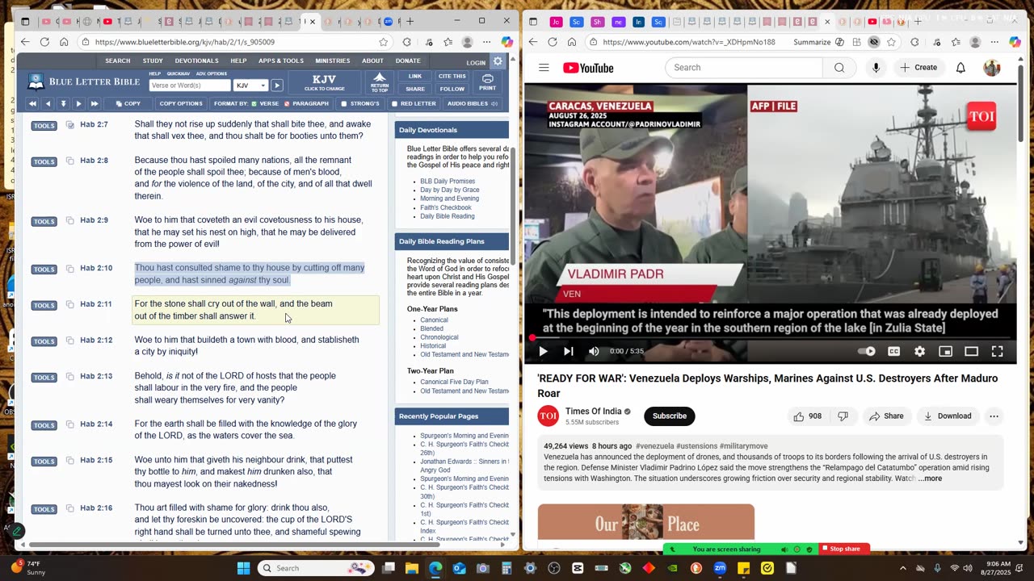Open YouTube hamburger guide menu
The width and height of the screenshot is (1034, 581).
pyautogui.click(x=544, y=68)
